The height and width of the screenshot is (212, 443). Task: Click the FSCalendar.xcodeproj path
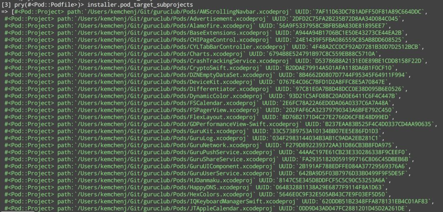(x=167, y=103)
